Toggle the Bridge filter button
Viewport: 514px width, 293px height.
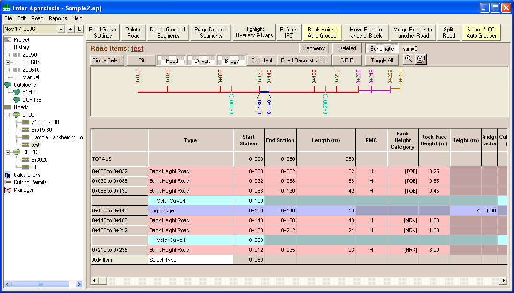[x=232, y=60]
